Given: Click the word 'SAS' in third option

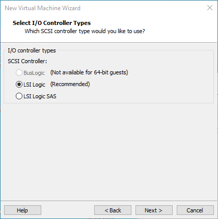Looking at the screenshot, I should coord(51,96).
